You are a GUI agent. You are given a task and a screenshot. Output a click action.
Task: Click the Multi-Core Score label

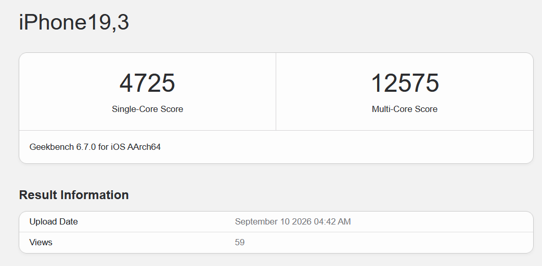[x=405, y=109]
